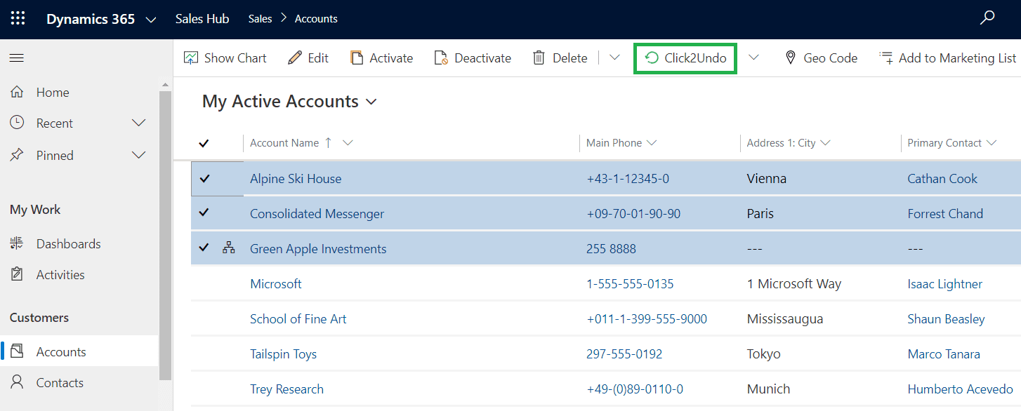This screenshot has height=411, width=1021.
Task: Open the Consolidated Messenger account
Action: 317,214
